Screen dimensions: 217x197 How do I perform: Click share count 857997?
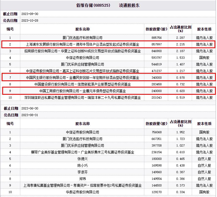(157, 44)
